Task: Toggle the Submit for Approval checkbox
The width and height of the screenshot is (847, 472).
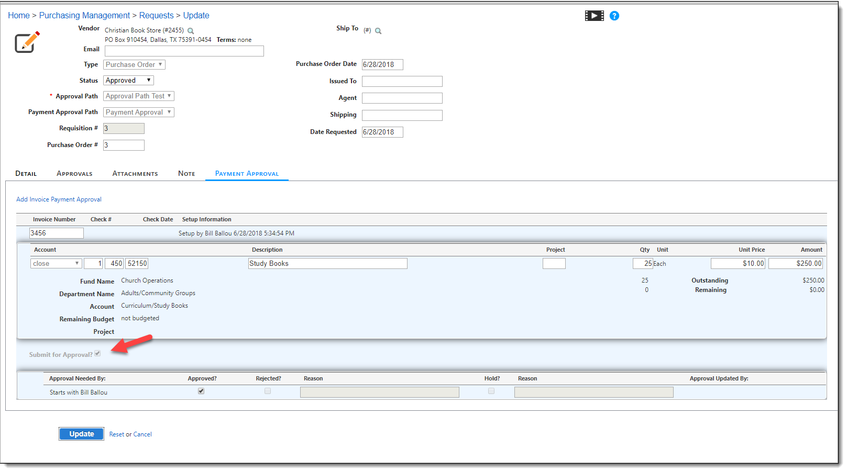Action: pos(97,354)
